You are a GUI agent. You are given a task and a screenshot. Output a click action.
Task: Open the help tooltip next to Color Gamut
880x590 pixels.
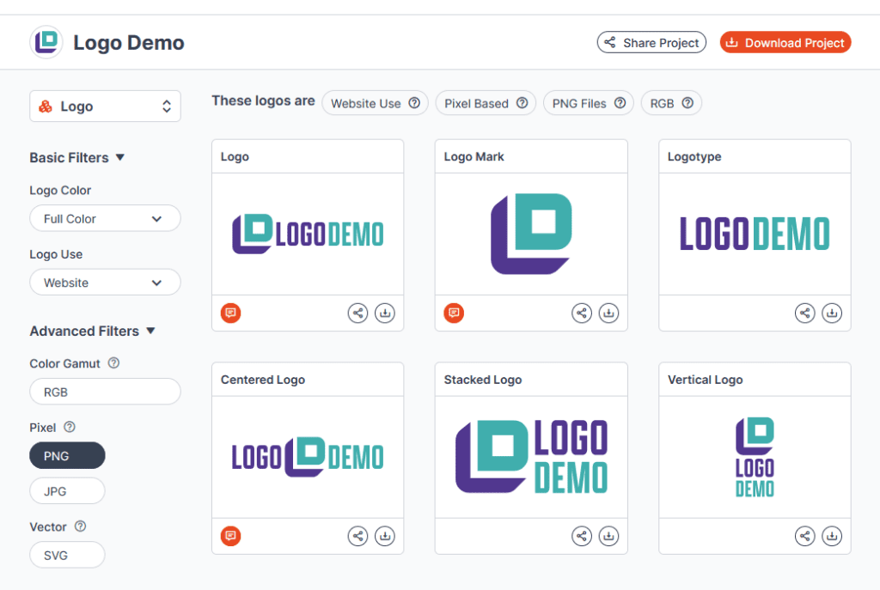tap(113, 363)
